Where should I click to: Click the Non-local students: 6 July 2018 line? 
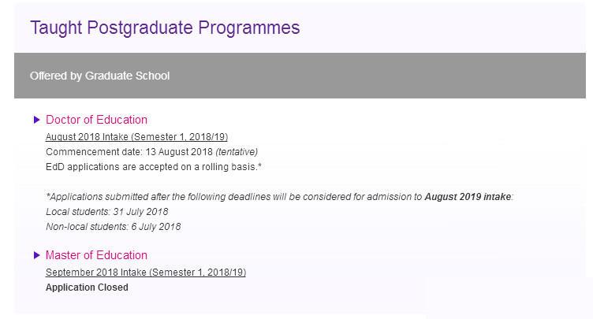tap(114, 227)
